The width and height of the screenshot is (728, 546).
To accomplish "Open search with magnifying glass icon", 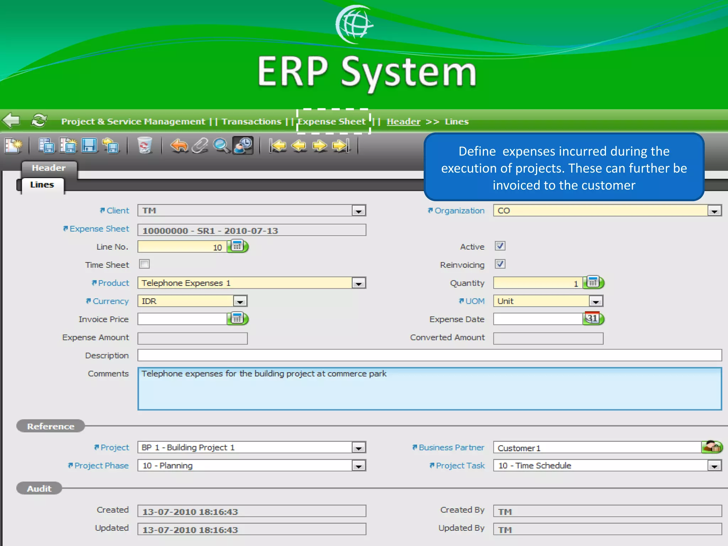I will [x=221, y=146].
